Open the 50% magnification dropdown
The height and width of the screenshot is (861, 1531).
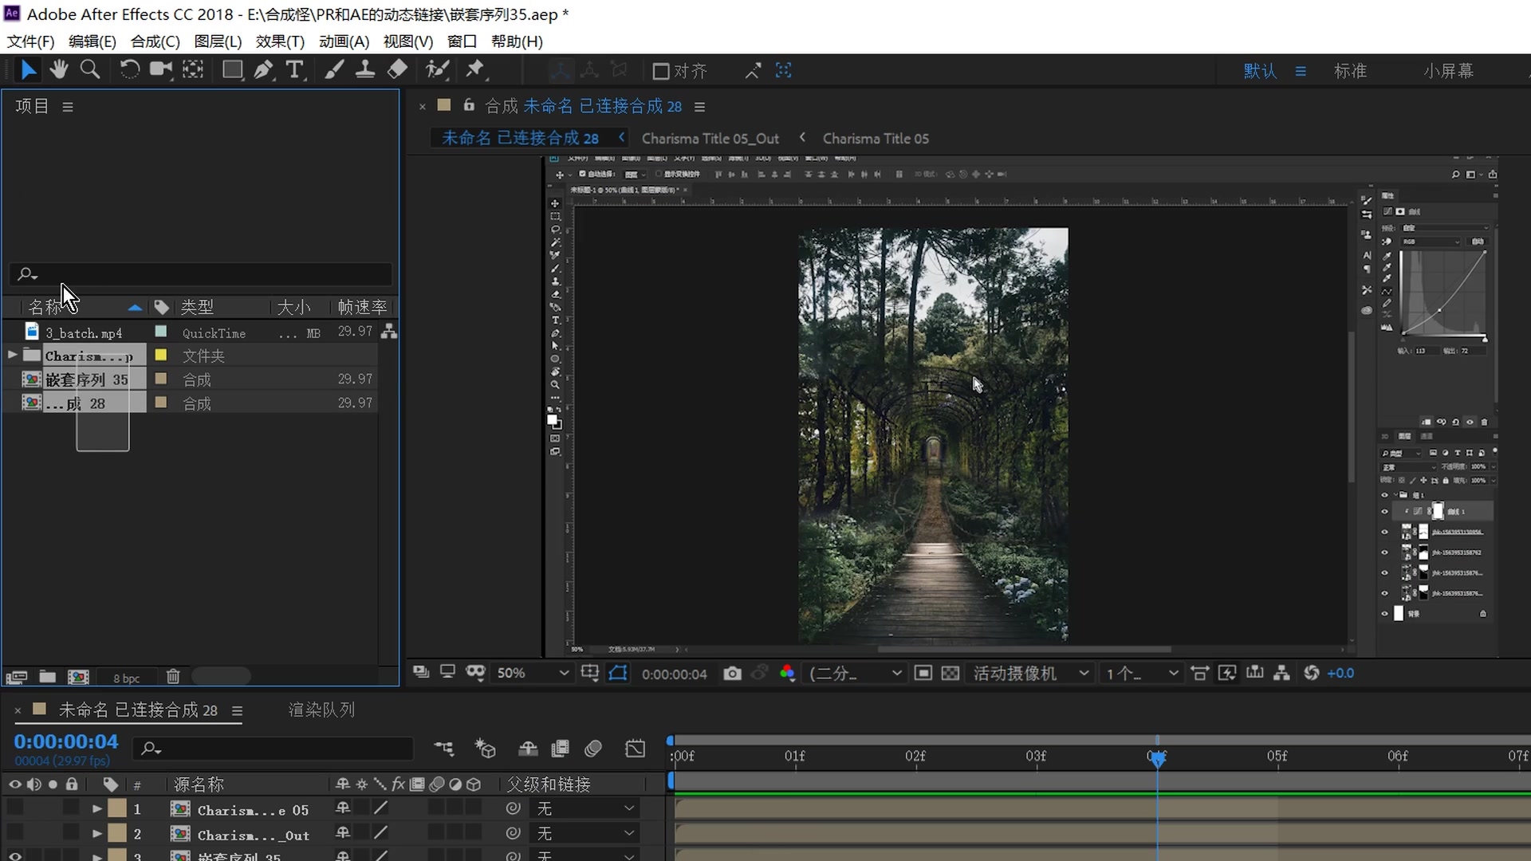(533, 674)
